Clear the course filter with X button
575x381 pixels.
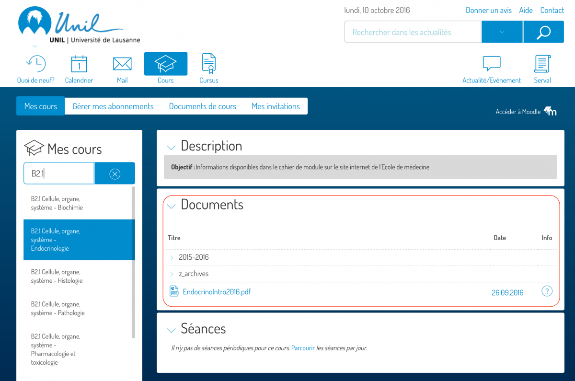pyautogui.click(x=115, y=173)
